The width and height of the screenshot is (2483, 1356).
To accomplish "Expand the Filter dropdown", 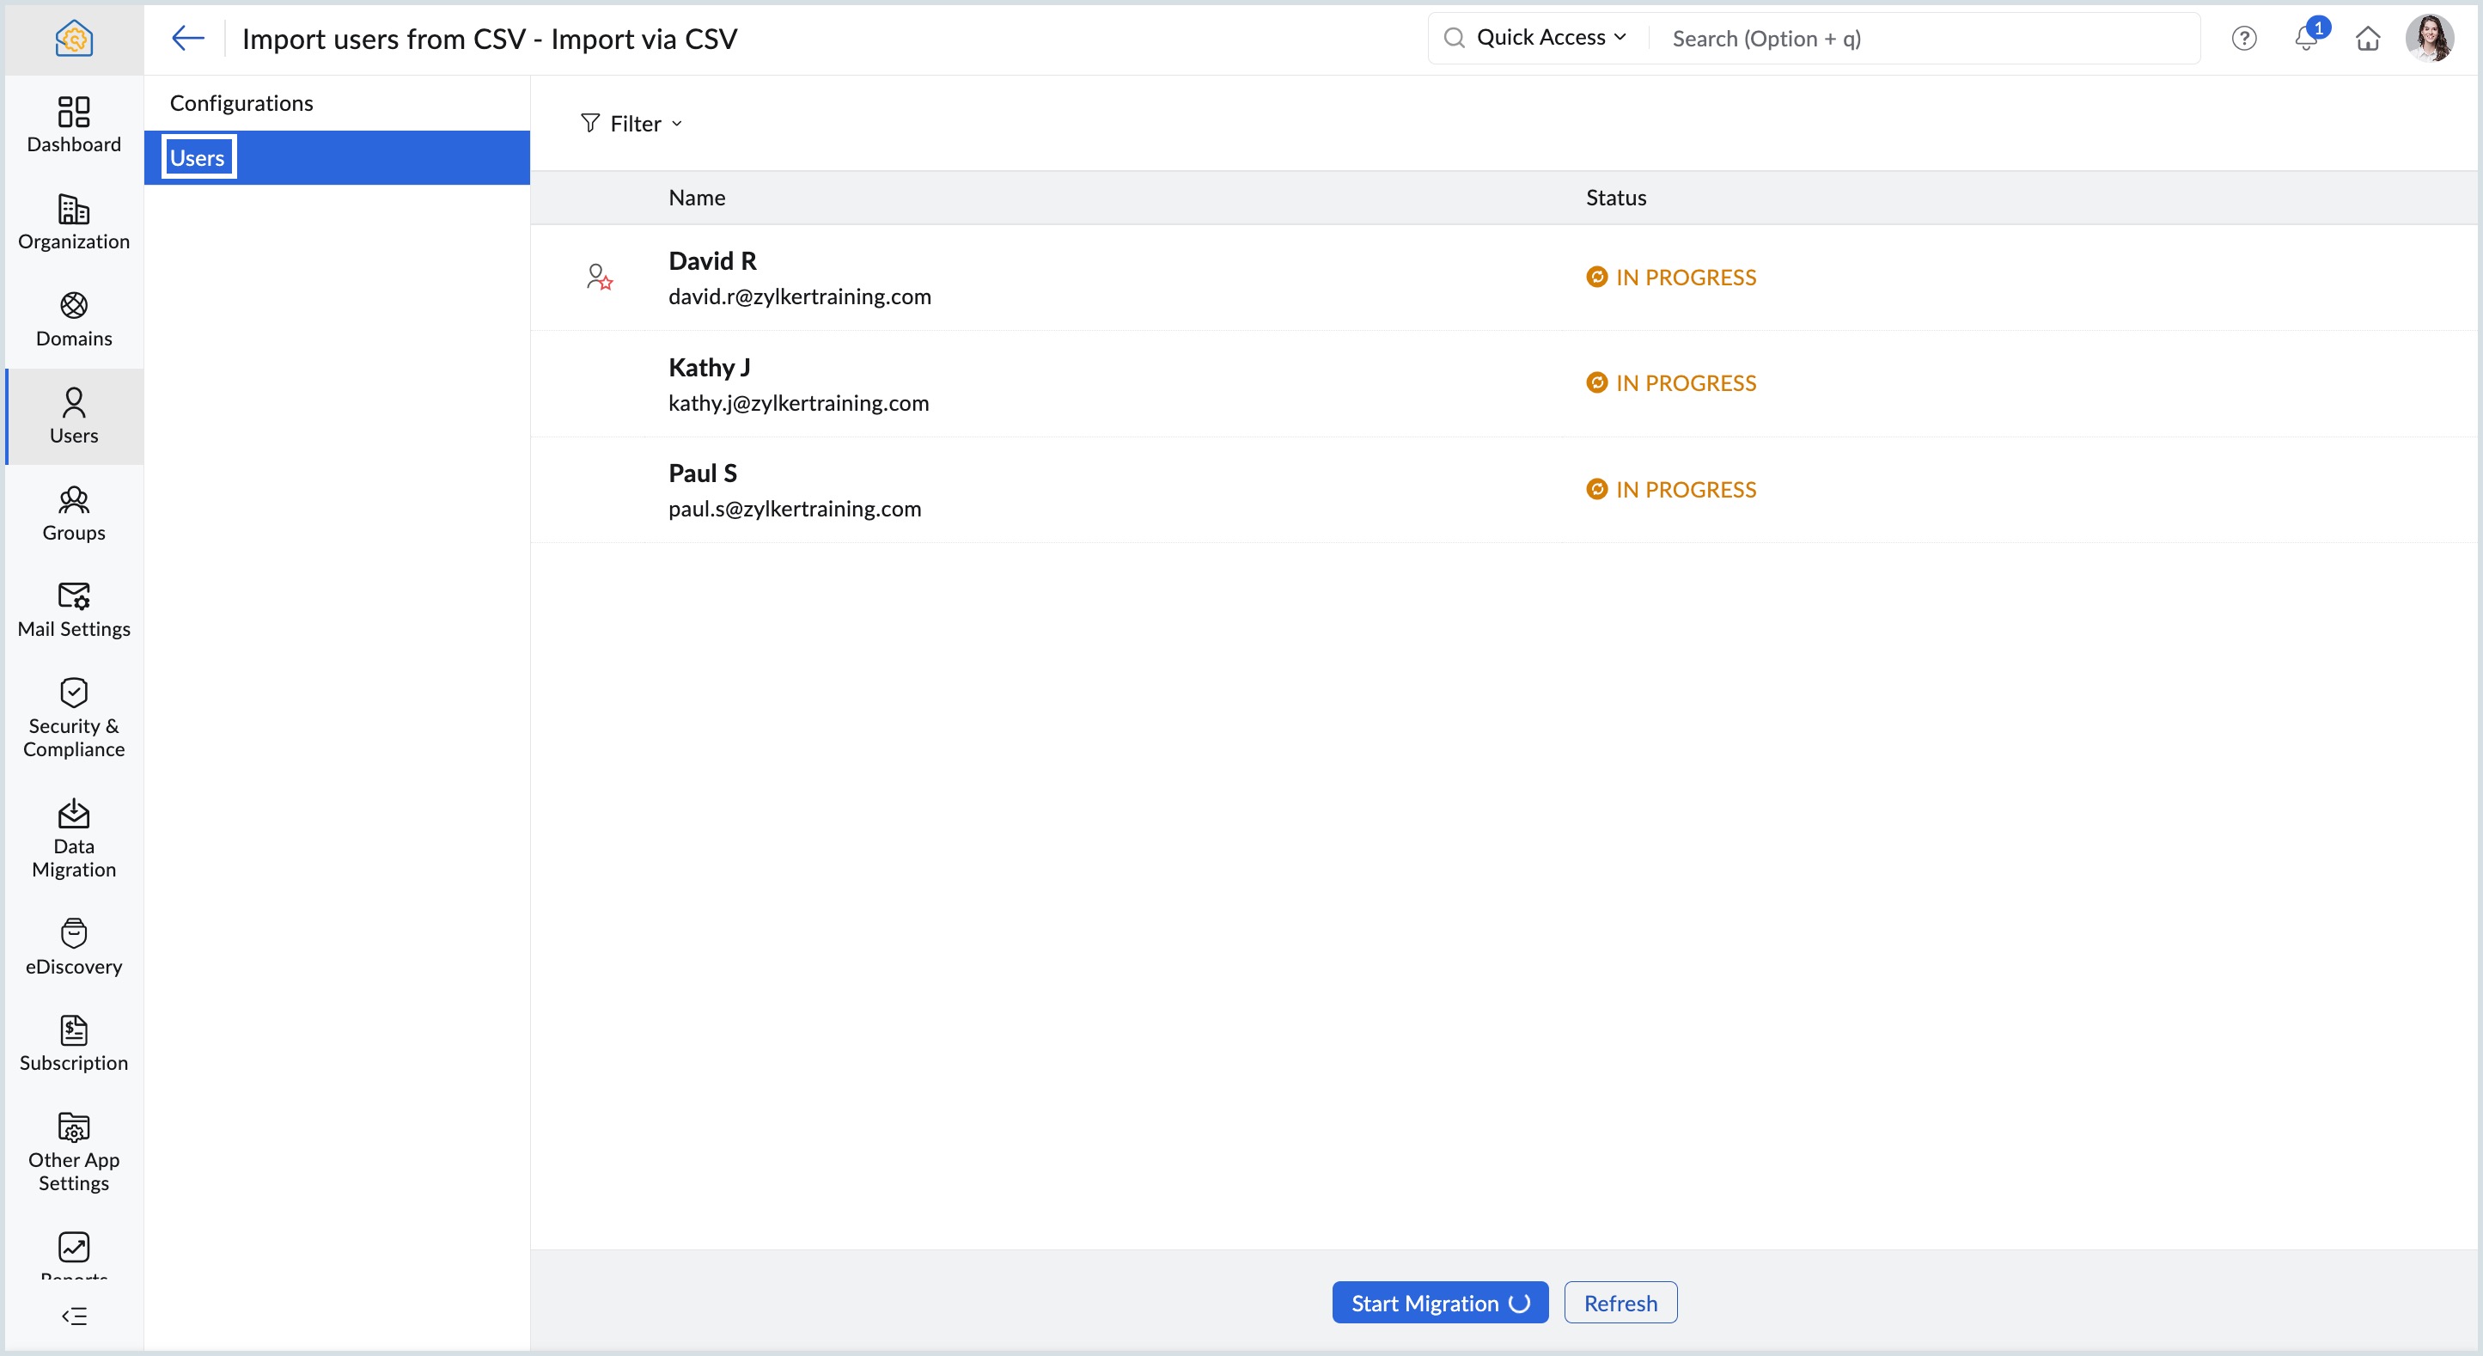I will pos(631,124).
